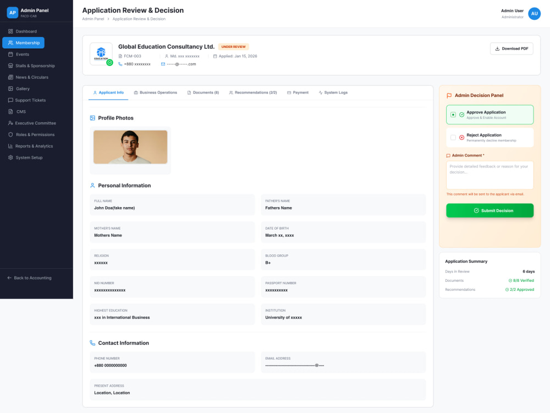Open Gallery in the sidebar
The image size is (550, 413).
point(23,89)
